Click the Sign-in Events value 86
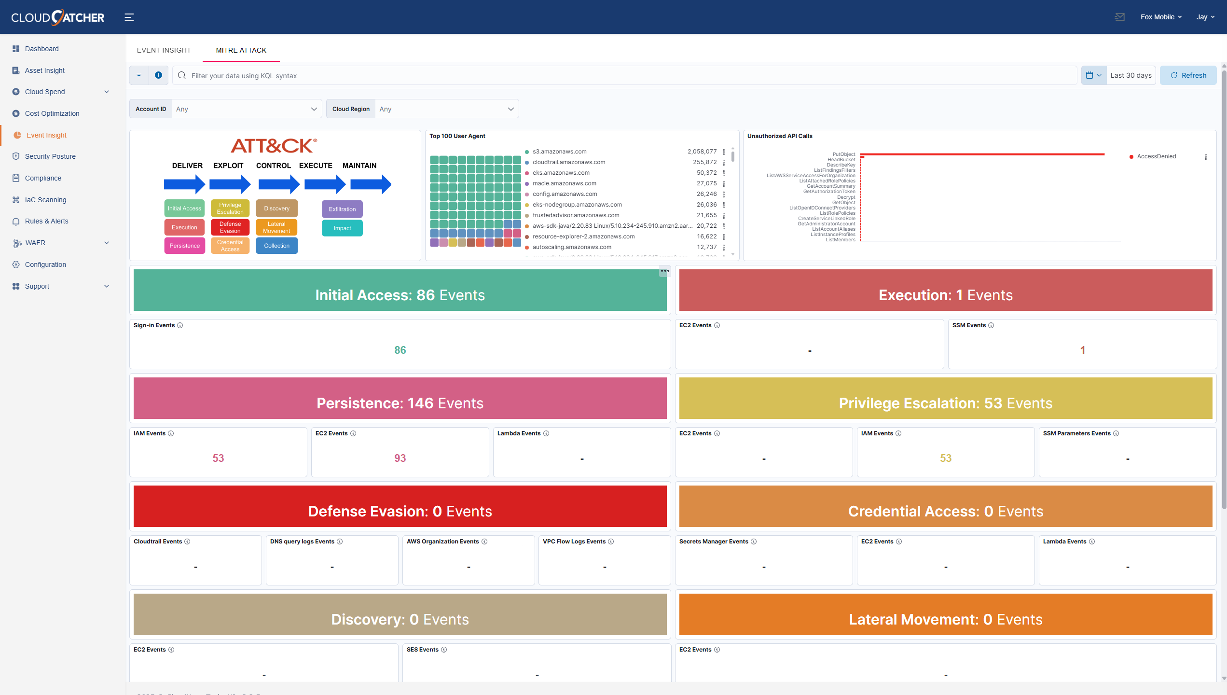Viewport: 1227px width, 695px height. click(400, 350)
